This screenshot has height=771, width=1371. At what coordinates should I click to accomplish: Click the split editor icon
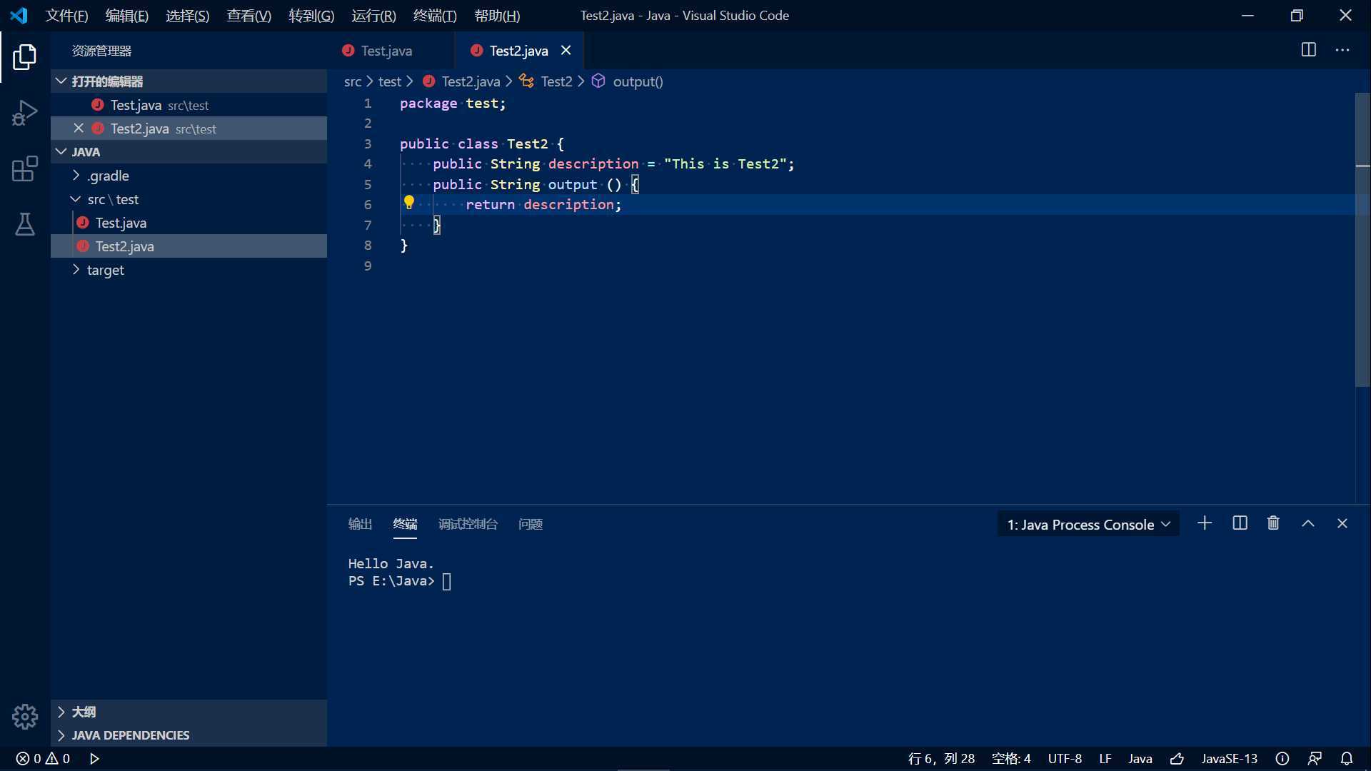tap(1308, 50)
